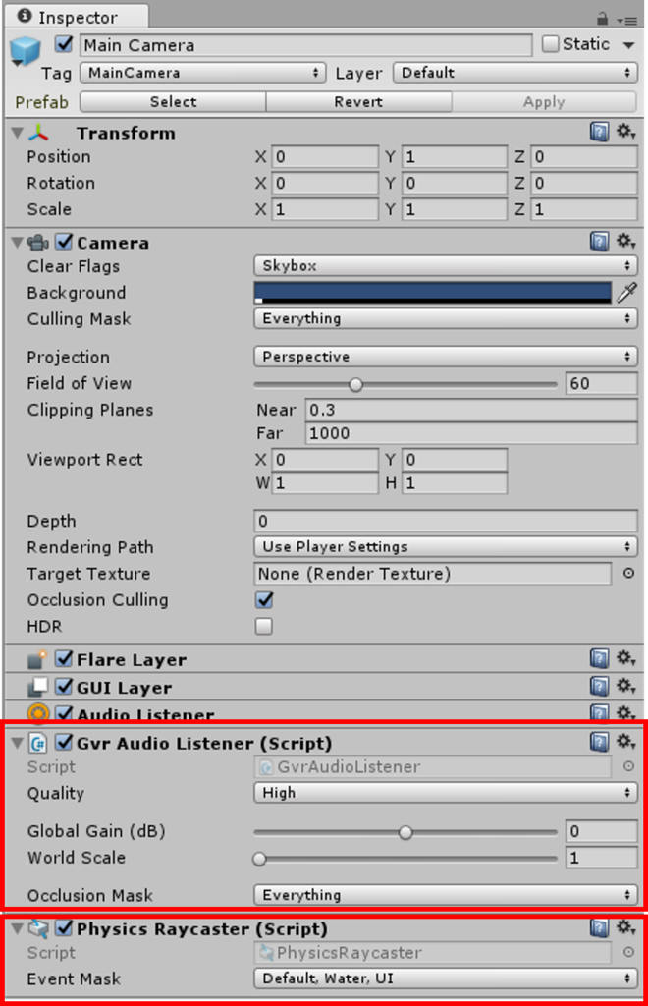Disable the GUI Layer component

pos(64,687)
